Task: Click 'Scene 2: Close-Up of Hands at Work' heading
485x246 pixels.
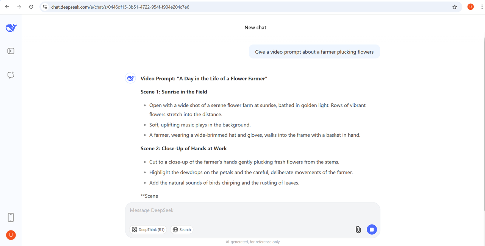Action: tap(184, 149)
